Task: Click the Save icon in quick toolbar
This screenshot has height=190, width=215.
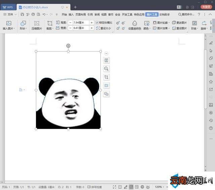Action: click(22, 14)
